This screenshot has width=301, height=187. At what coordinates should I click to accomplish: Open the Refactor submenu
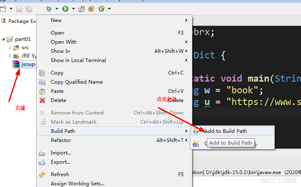point(61,140)
